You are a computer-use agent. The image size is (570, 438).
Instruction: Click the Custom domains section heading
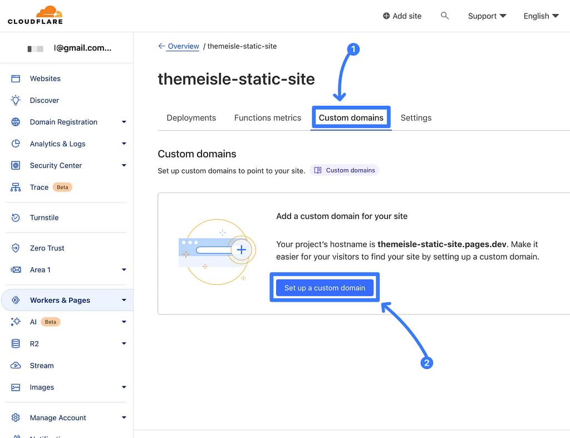197,154
